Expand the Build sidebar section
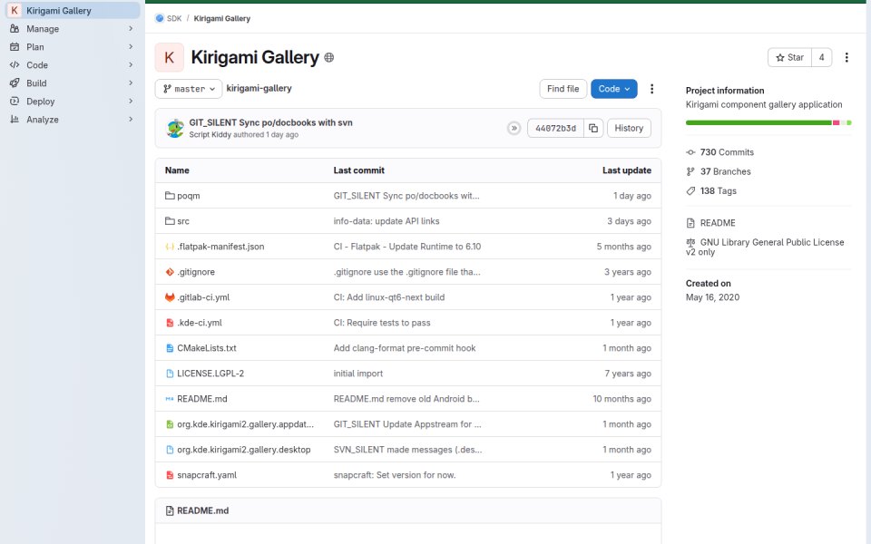Viewport: 871px width, 544px height. coord(73,83)
